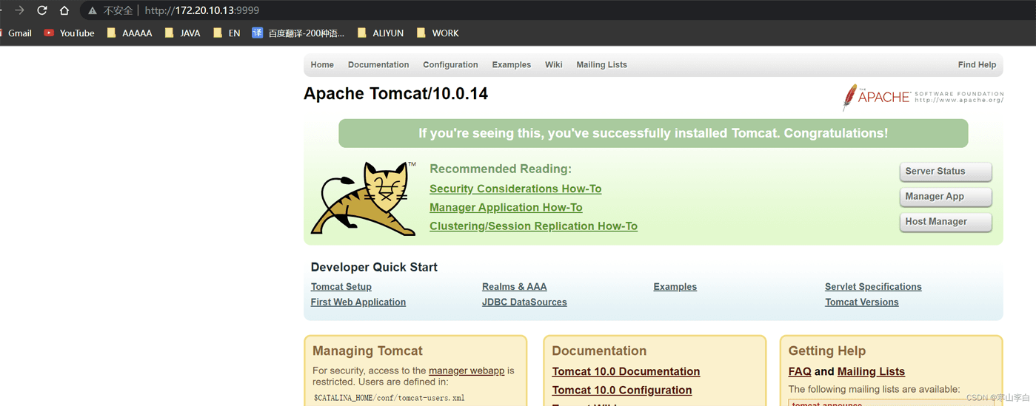Reload the page with the refresh icon

tap(41, 10)
